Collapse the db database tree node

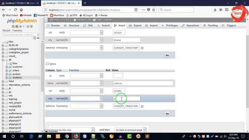click(x=3, y=60)
